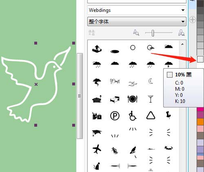Select the wheelchair accessibility glyph
This screenshot has height=172, width=204.
pos(132,116)
